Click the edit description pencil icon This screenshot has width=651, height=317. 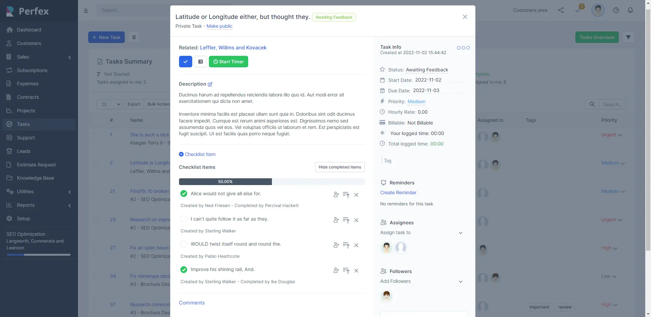210,84
